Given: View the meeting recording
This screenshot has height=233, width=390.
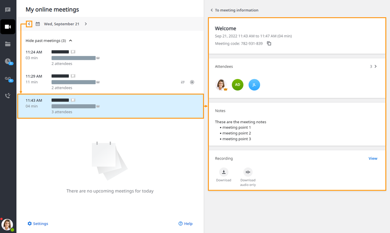Looking at the screenshot, I should [x=373, y=159].
